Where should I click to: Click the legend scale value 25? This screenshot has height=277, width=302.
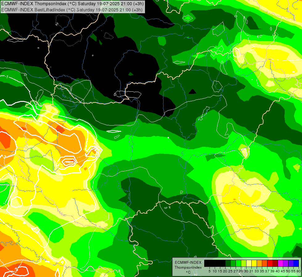[x=230, y=271]
